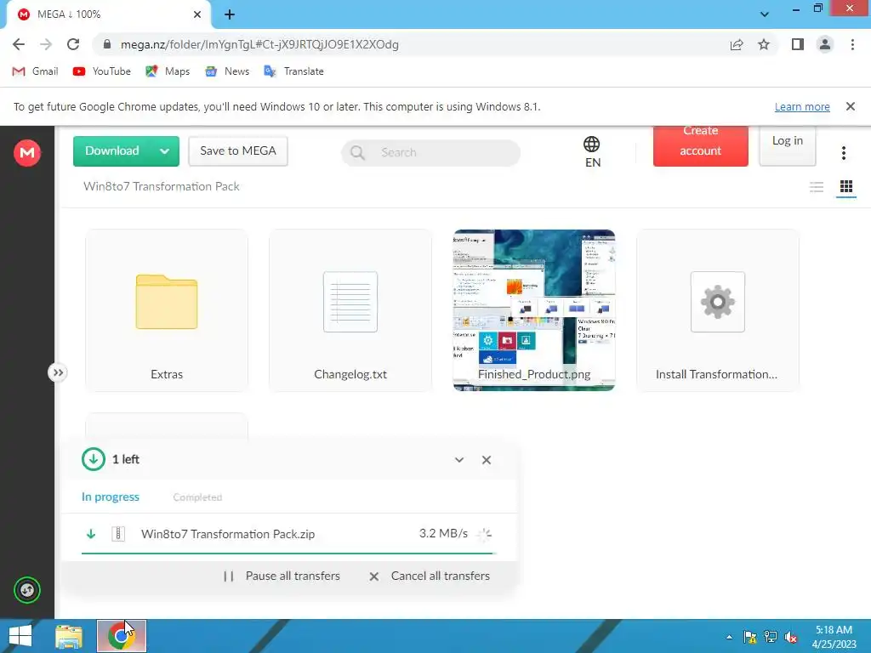Open the Windows Start button

click(x=20, y=636)
